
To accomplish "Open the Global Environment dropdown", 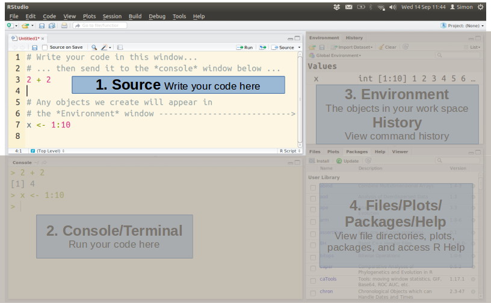I will pos(335,55).
